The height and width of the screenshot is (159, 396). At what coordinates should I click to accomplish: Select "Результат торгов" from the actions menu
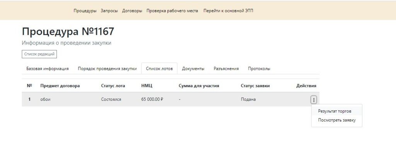tap(335, 111)
